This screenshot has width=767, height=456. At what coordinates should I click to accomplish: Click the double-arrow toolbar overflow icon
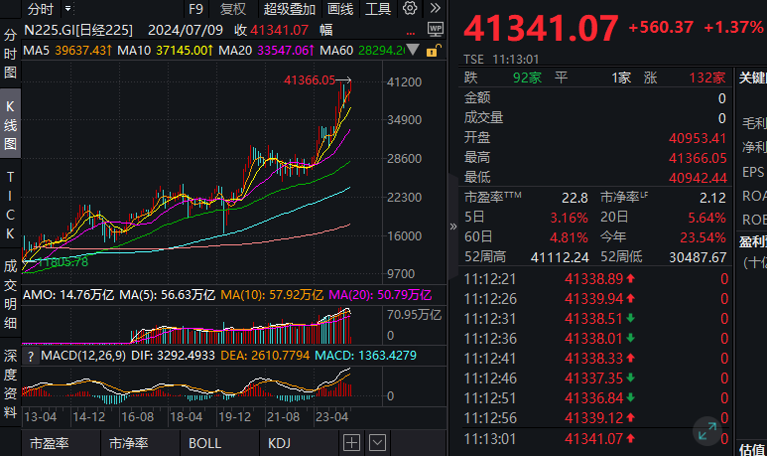(x=434, y=9)
